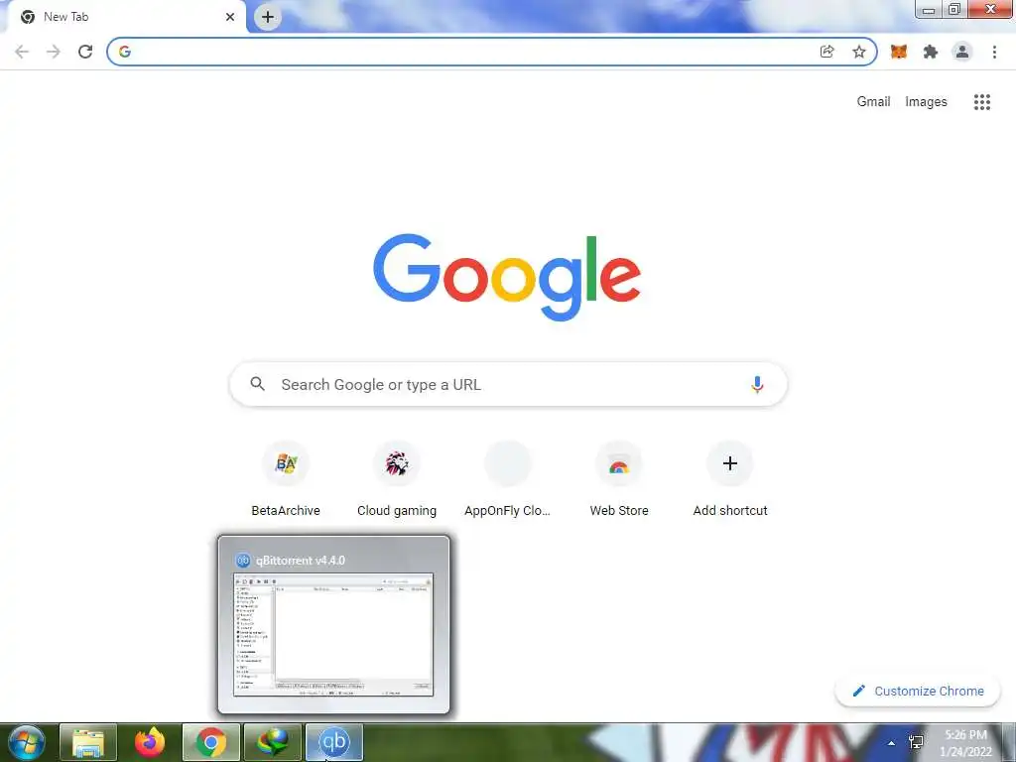
Task: Click the Add shortcut plus tile
Action: tap(729, 479)
